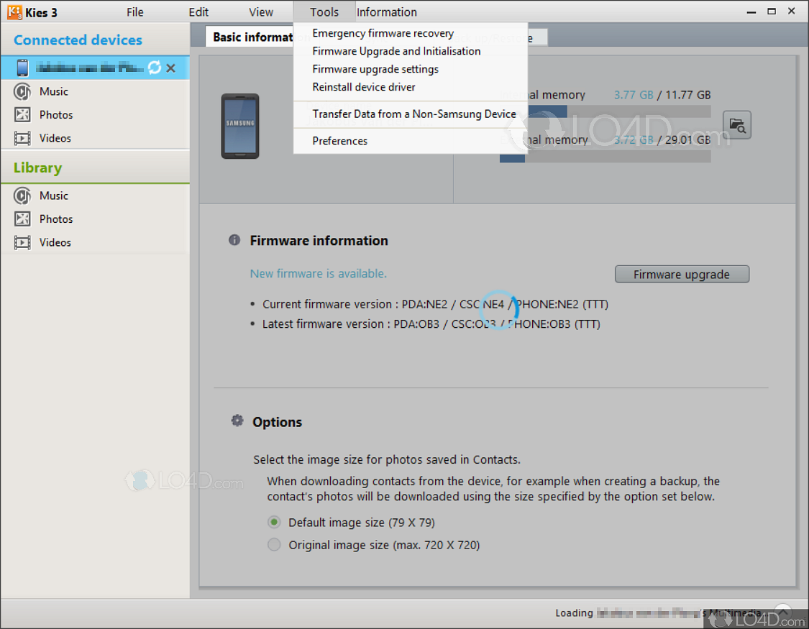Close the open Tools menu
The height and width of the screenshot is (629, 809).
tap(324, 12)
